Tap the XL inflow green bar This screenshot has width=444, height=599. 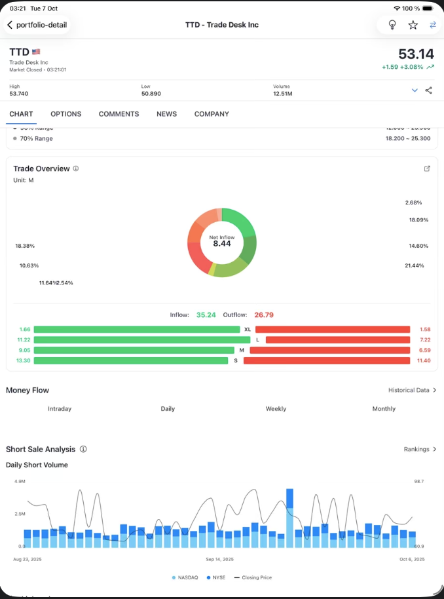tap(137, 329)
